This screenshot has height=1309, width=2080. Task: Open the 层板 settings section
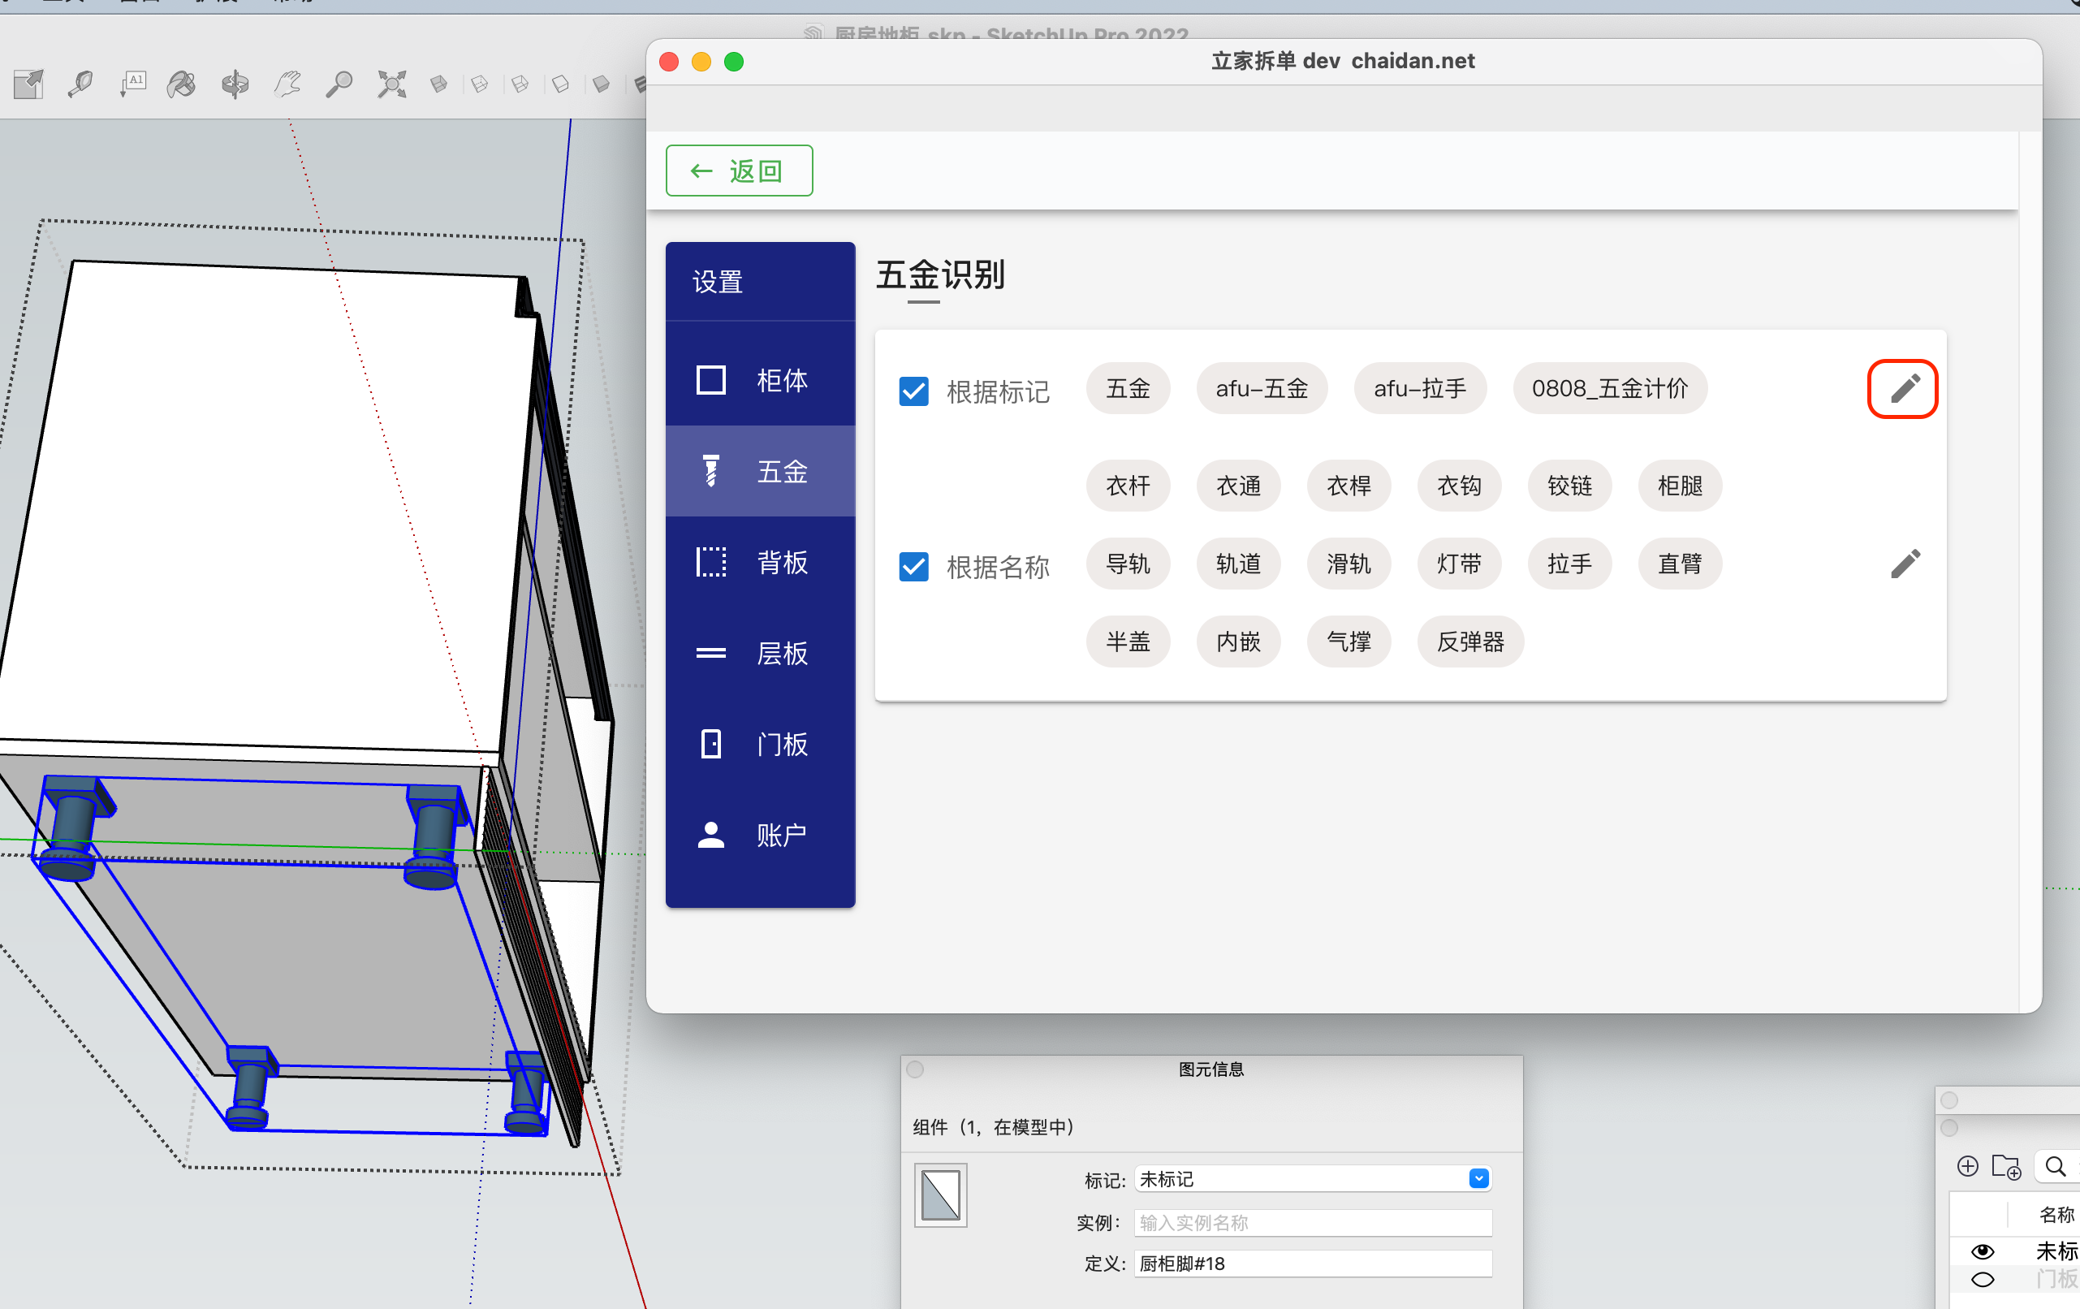pos(760,653)
